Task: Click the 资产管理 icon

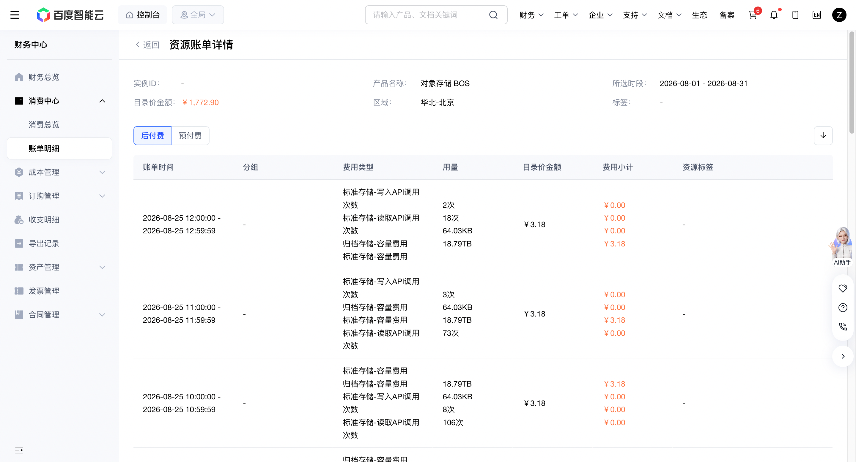Action: click(19, 267)
